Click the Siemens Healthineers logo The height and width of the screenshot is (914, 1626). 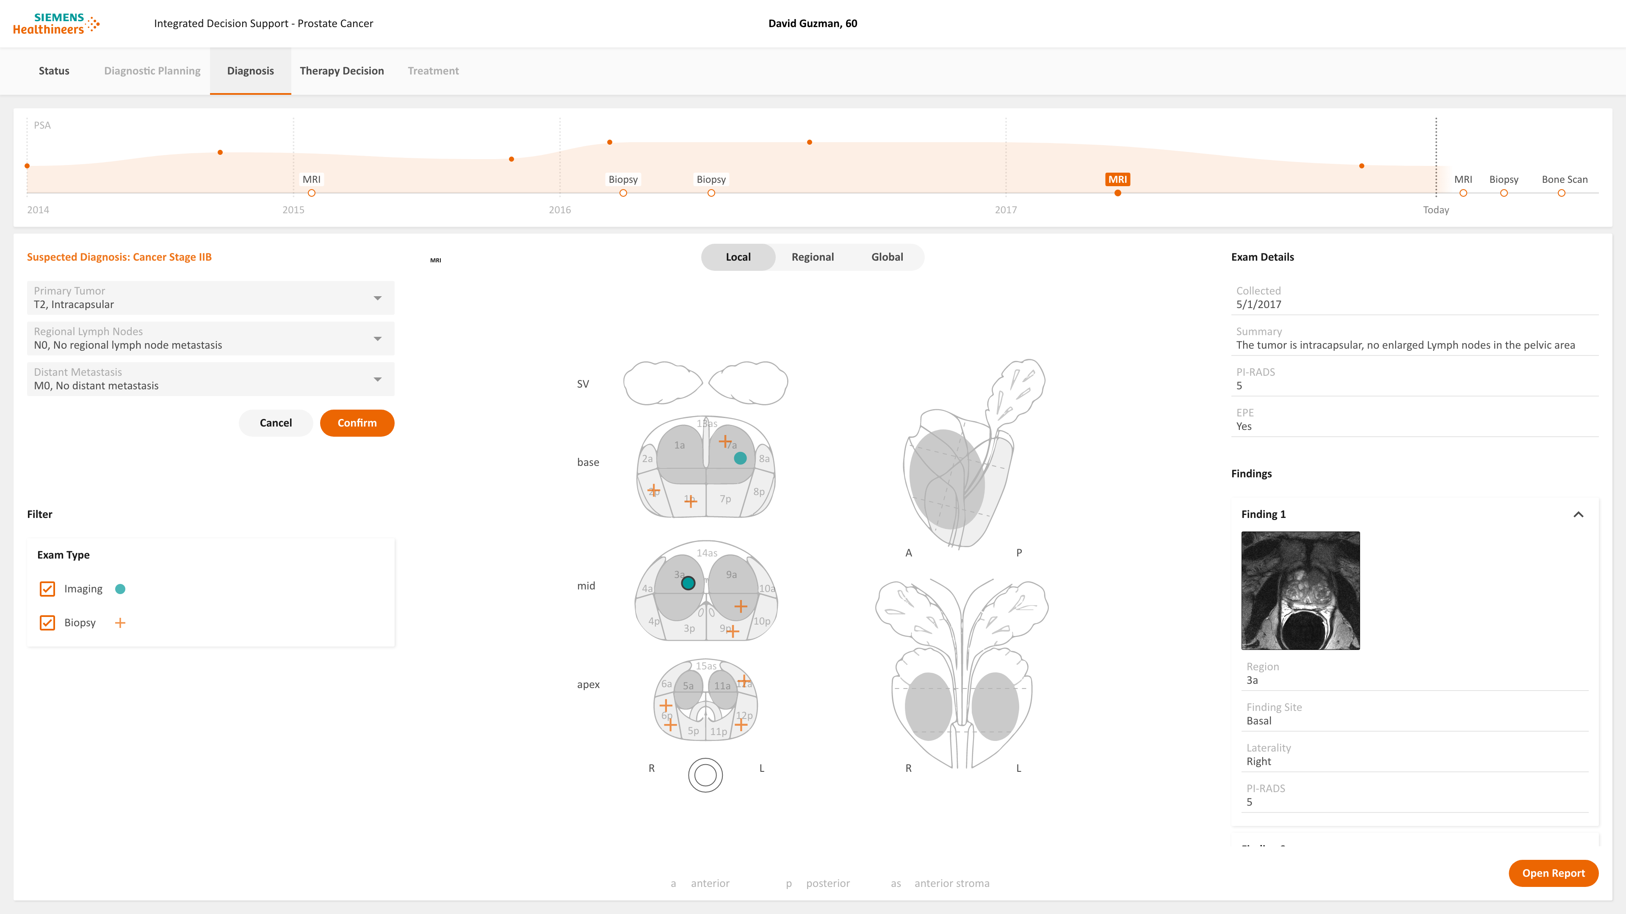tap(56, 23)
